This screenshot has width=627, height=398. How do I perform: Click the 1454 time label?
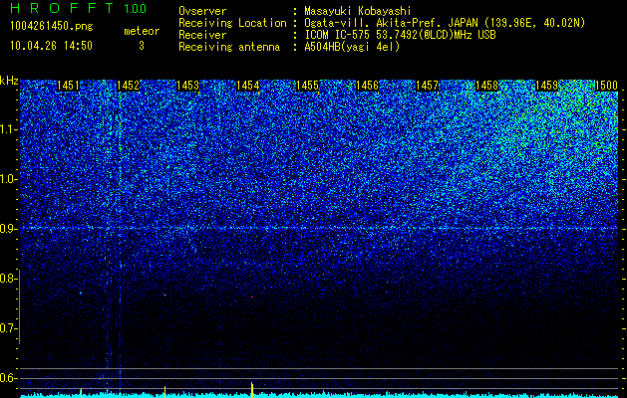[x=248, y=86]
